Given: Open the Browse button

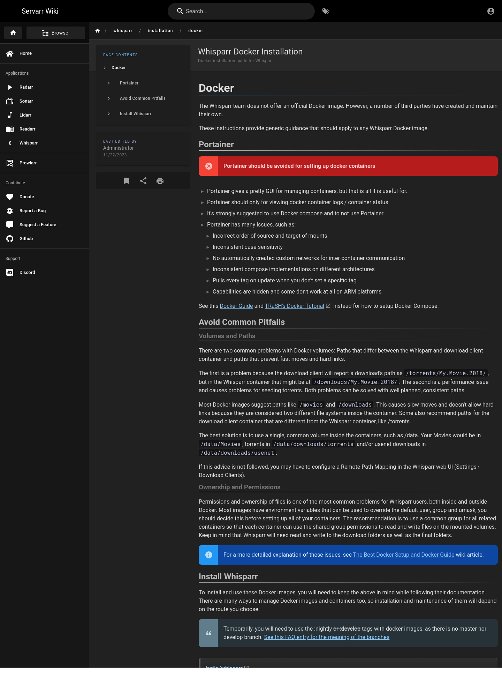Looking at the screenshot, I should 56,33.
